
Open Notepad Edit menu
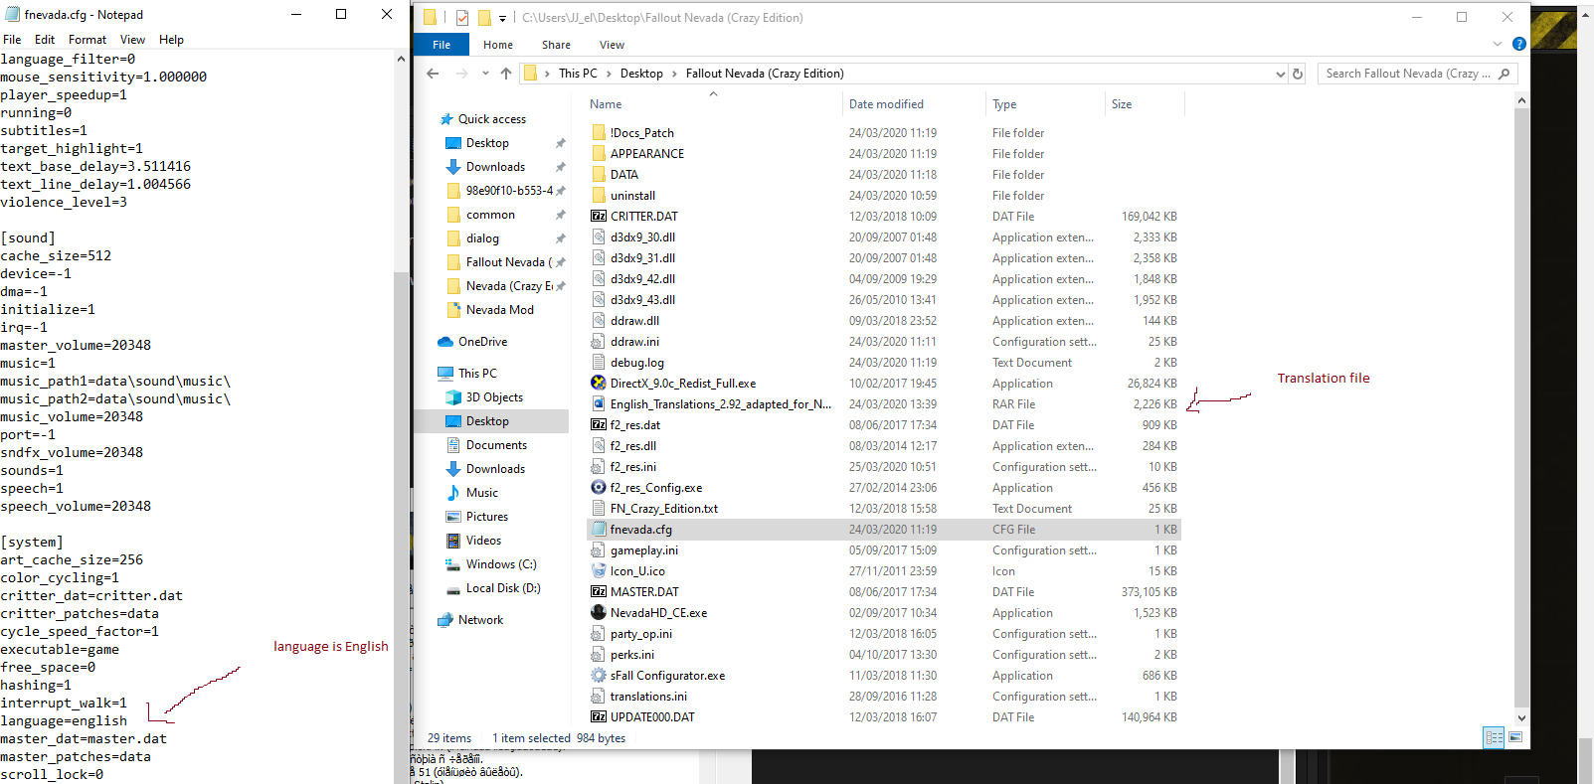45,40
